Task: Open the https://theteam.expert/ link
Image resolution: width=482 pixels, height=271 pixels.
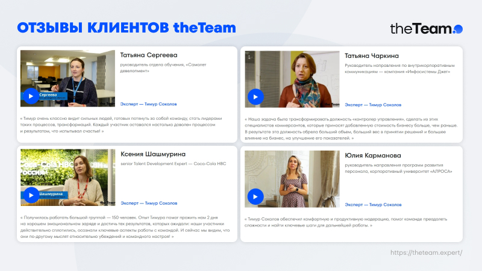Action: pyautogui.click(x=427, y=252)
